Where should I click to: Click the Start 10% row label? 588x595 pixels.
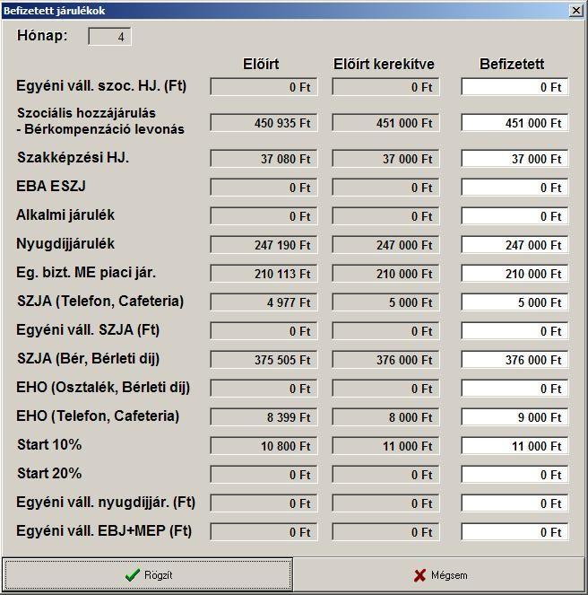[x=49, y=444]
